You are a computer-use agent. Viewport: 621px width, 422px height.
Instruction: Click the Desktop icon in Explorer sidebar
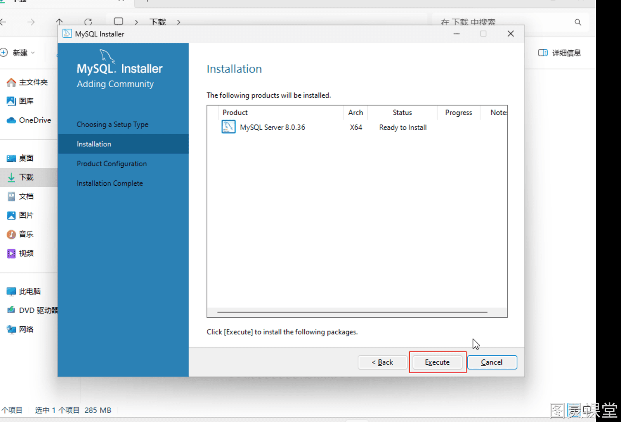coord(11,158)
